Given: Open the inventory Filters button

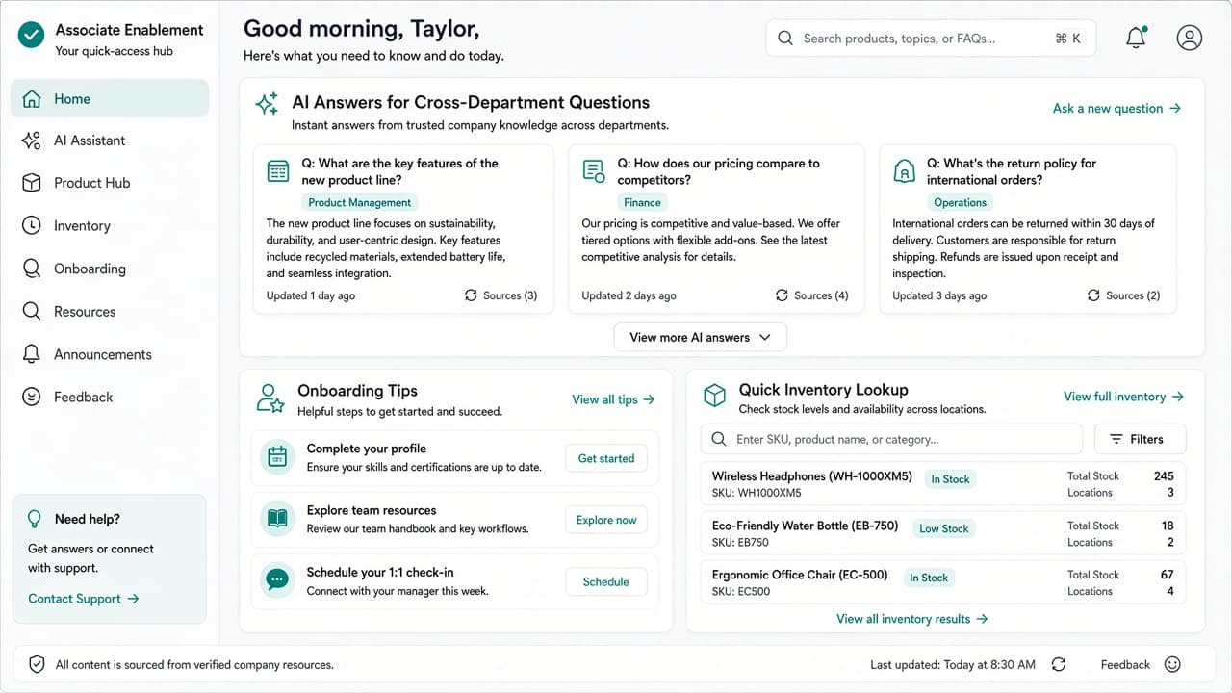Looking at the screenshot, I should pos(1141,439).
